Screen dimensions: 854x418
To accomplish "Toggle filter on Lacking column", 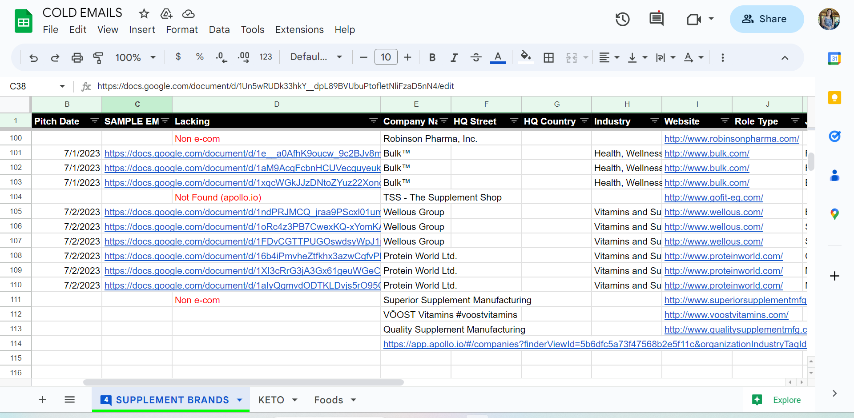I will (374, 121).
